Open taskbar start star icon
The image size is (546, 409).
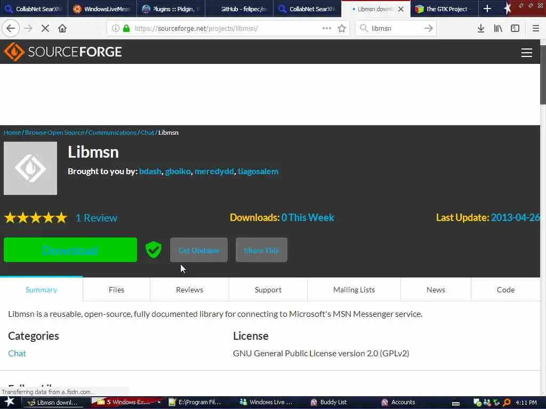point(10,402)
